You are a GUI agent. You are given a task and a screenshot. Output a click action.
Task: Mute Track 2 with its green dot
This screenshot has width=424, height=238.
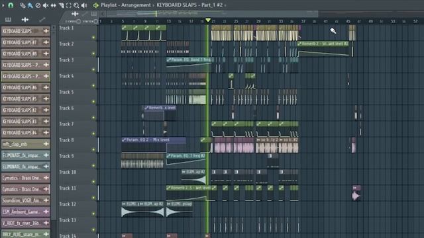point(93,54)
